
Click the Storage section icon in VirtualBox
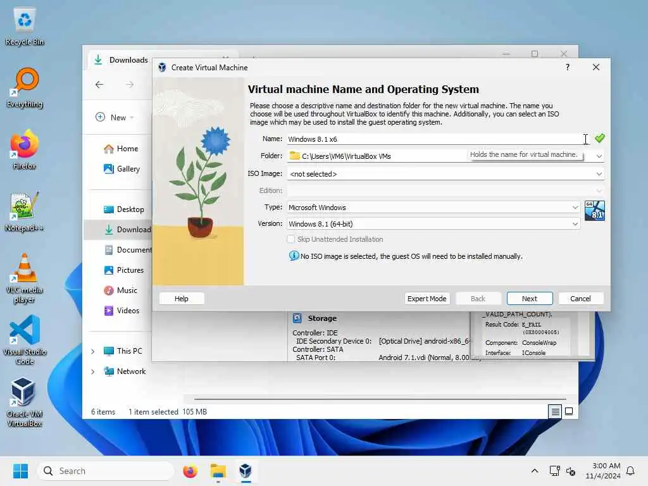tap(297, 318)
